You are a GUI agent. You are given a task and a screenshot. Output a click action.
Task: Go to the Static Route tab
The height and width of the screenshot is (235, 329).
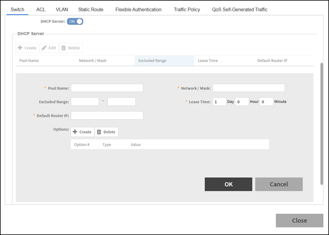[x=91, y=10]
